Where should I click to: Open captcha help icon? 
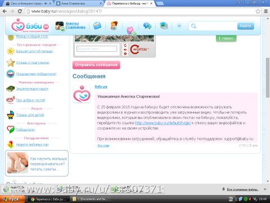pyautogui.click(x=125, y=54)
